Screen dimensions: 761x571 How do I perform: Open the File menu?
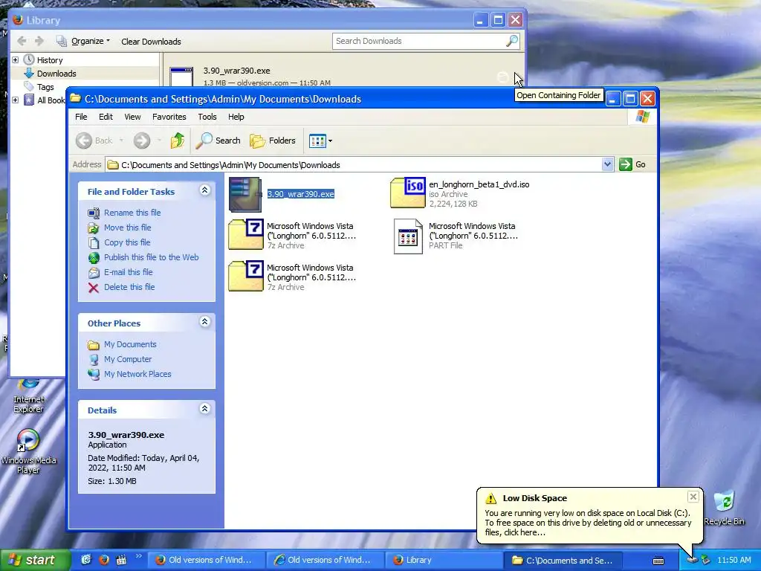[81, 117]
